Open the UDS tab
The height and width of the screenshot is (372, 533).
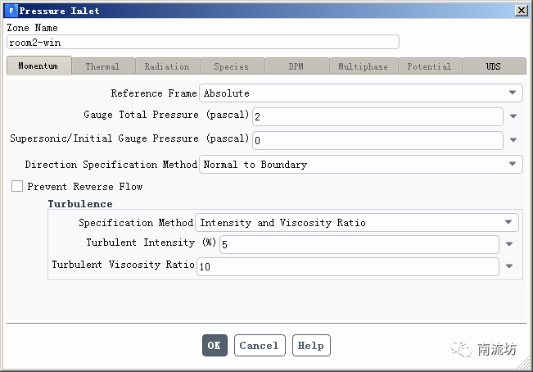click(x=493, y=66)
